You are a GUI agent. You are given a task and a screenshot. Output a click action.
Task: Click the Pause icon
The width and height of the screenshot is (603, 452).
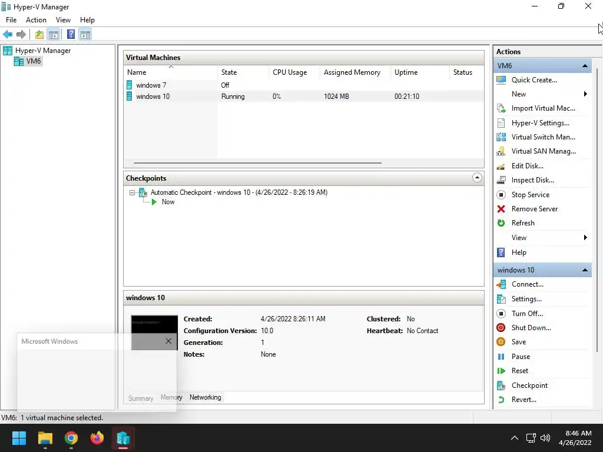pos(501,357)
